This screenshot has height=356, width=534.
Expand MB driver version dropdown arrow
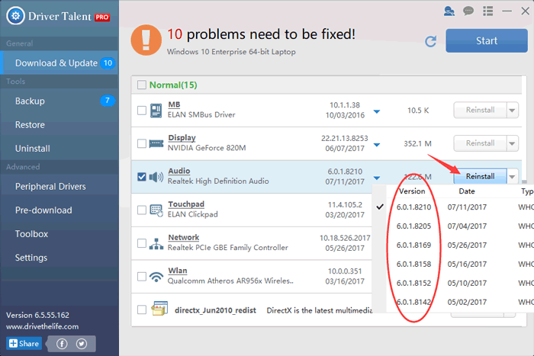pos(377,111)
